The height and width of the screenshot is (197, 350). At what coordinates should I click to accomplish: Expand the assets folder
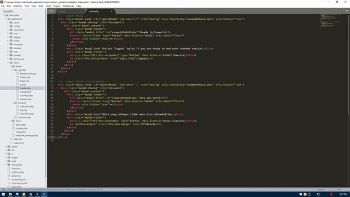(6, 147)
